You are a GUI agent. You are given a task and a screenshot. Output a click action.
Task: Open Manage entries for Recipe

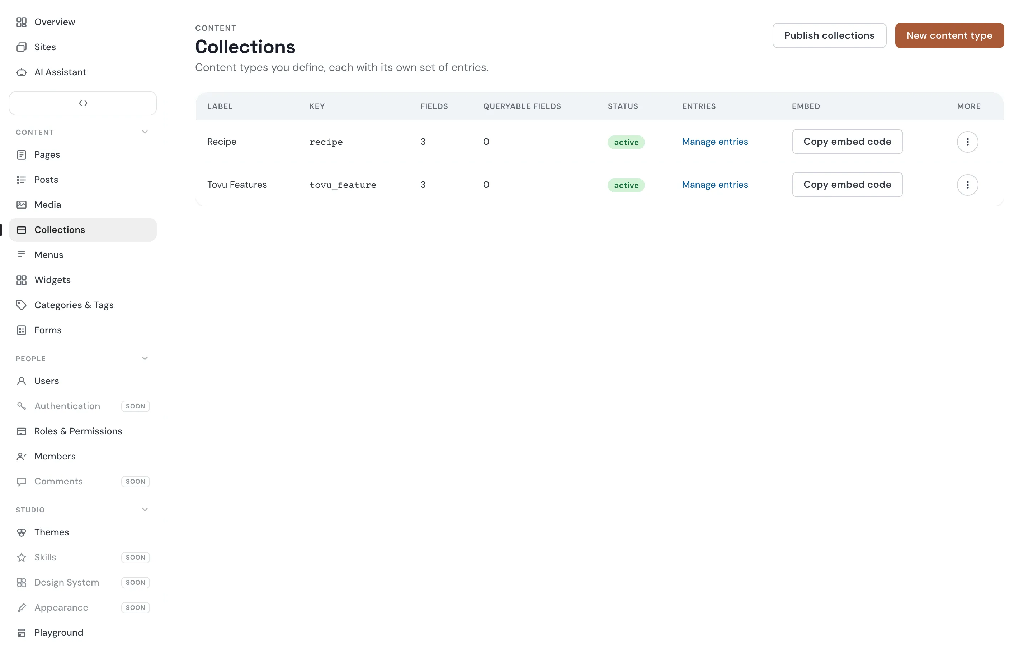tap(715, 142)
